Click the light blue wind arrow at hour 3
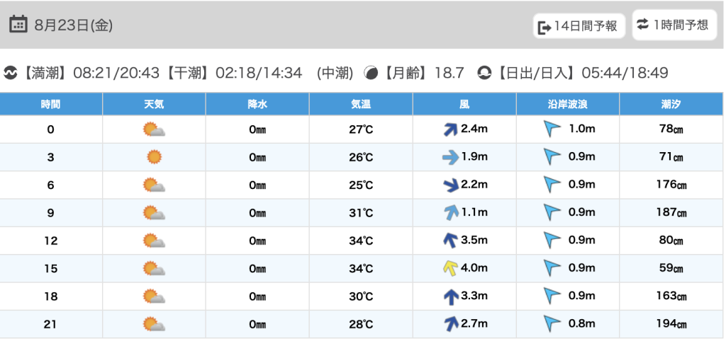The image size is (726, 341). pos(449,157)
